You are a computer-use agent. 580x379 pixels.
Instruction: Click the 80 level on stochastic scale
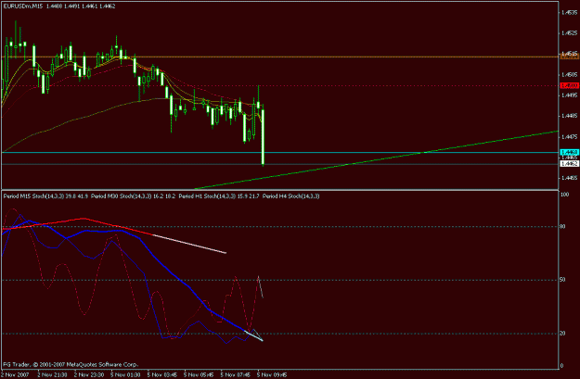[x=562, y=226]
